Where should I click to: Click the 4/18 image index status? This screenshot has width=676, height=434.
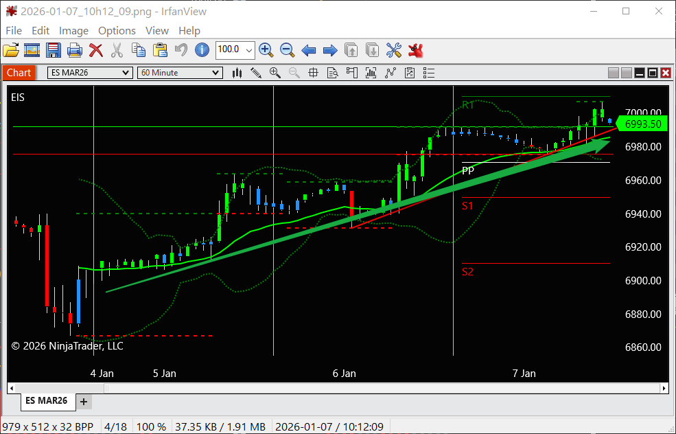115,426
